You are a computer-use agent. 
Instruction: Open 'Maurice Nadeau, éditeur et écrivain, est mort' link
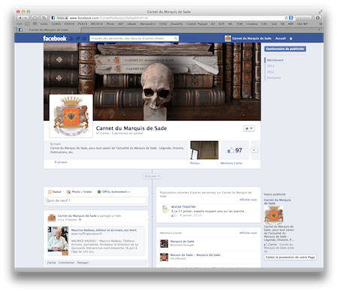point(104,230)
